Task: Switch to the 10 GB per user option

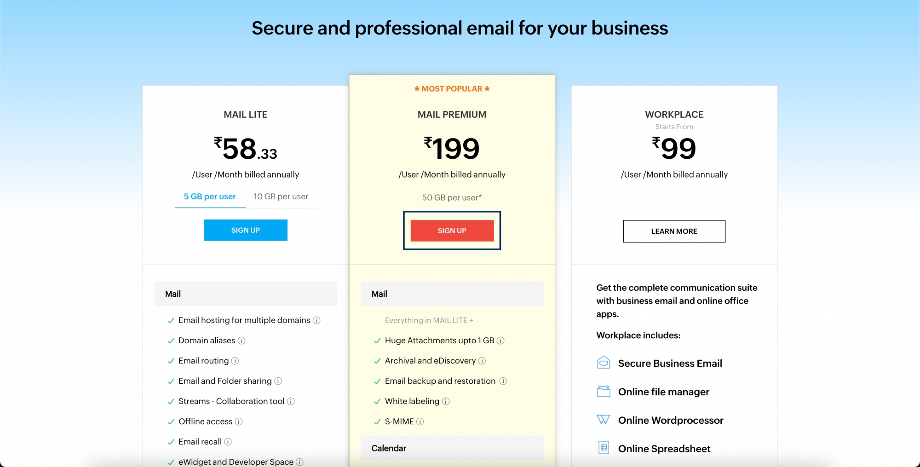Action: (281, 196)
